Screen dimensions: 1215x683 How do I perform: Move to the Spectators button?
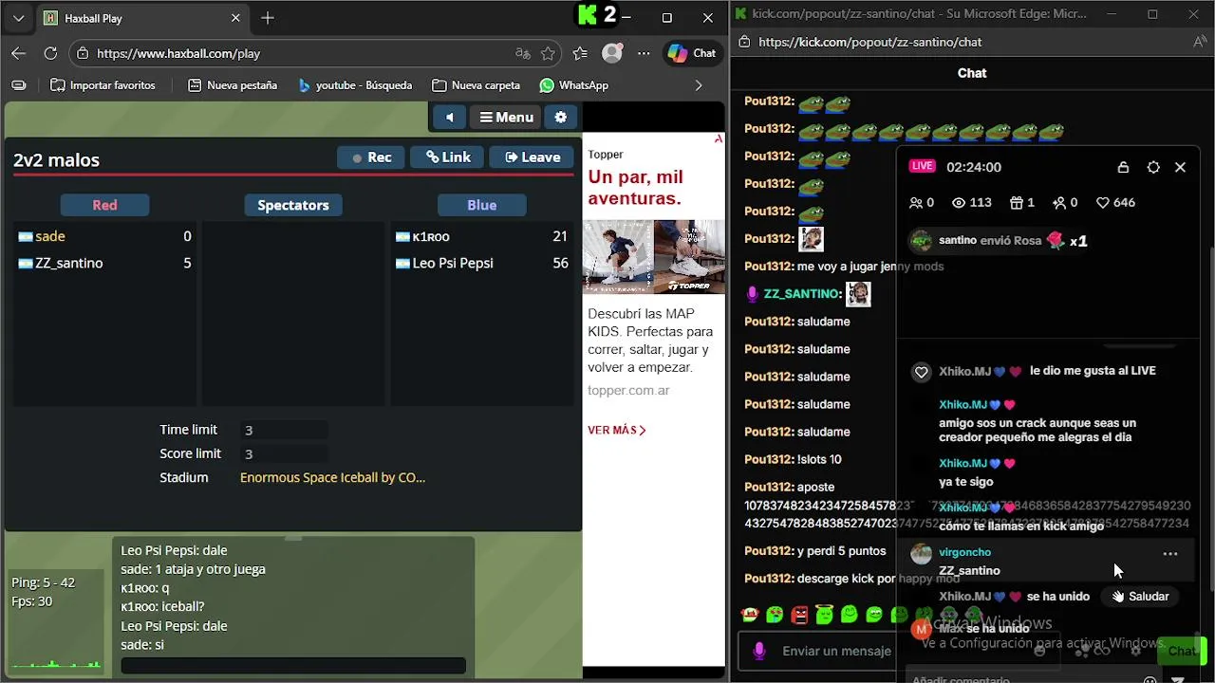click(292, 205)
